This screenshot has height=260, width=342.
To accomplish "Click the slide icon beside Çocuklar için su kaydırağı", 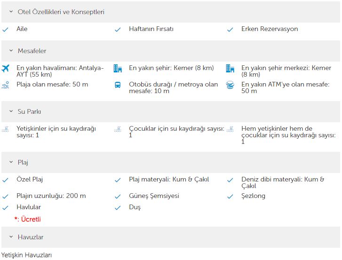I will click(x=118, y=129).
